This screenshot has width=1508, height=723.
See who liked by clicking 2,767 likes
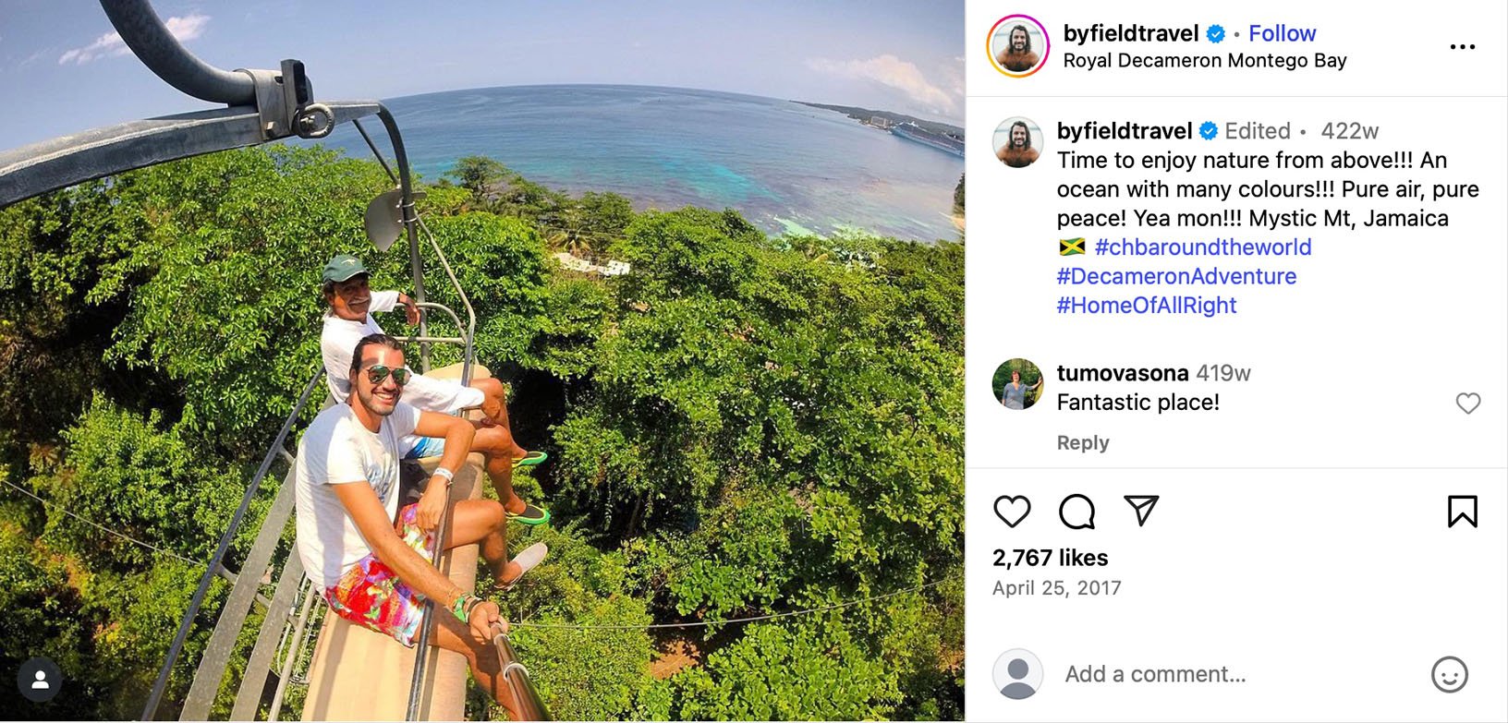click(1050, 557)
